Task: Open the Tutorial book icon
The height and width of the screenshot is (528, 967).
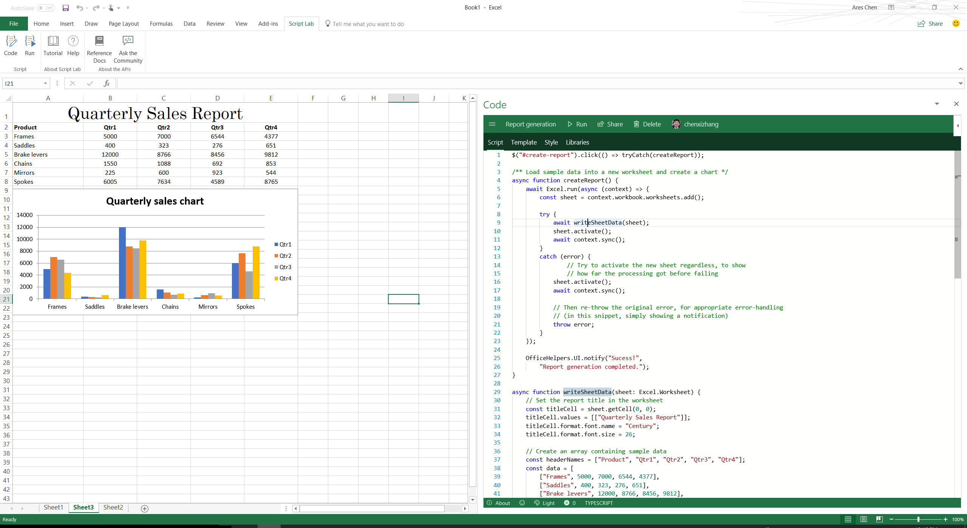Action: pyautogui.click(x=53, y=41)
